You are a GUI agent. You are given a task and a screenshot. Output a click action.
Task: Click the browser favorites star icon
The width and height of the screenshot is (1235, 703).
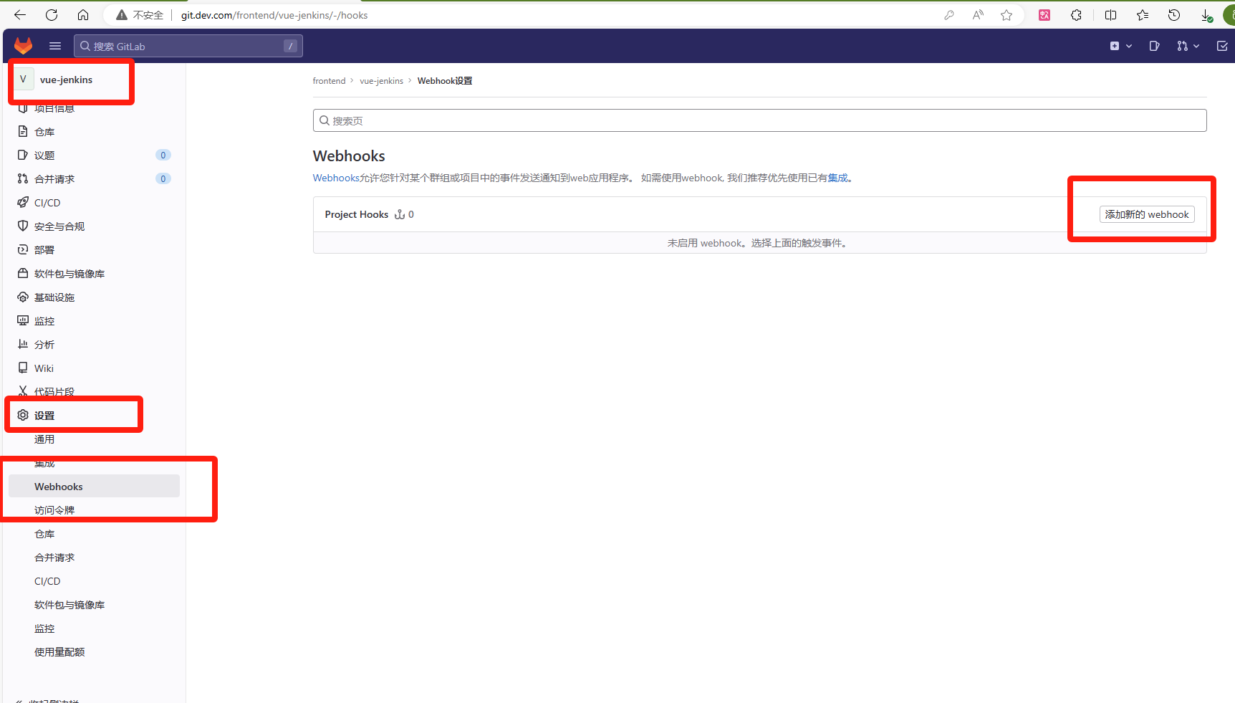pyautogui.click(x=1006, y=15)
